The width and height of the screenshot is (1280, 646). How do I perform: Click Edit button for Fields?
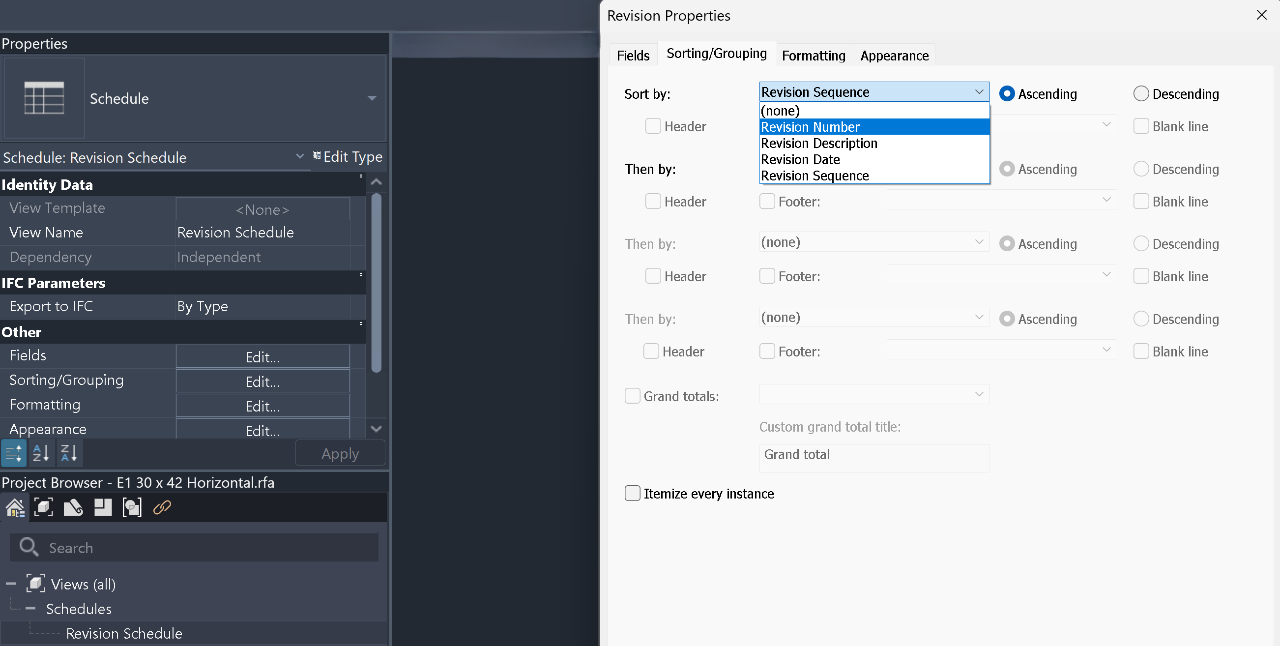coord(262,356)
